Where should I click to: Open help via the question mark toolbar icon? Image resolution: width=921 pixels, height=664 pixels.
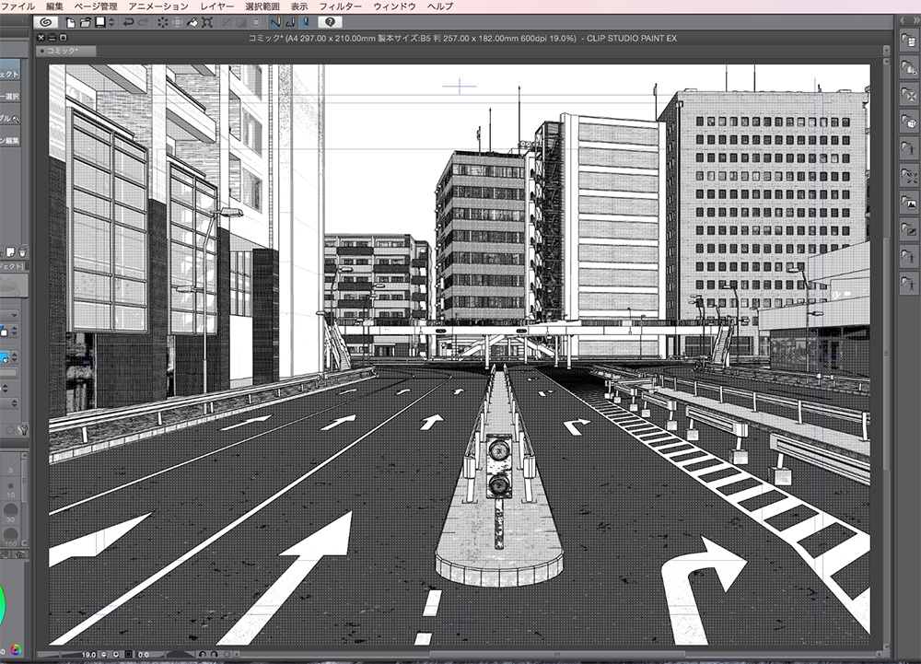[330, 22]
